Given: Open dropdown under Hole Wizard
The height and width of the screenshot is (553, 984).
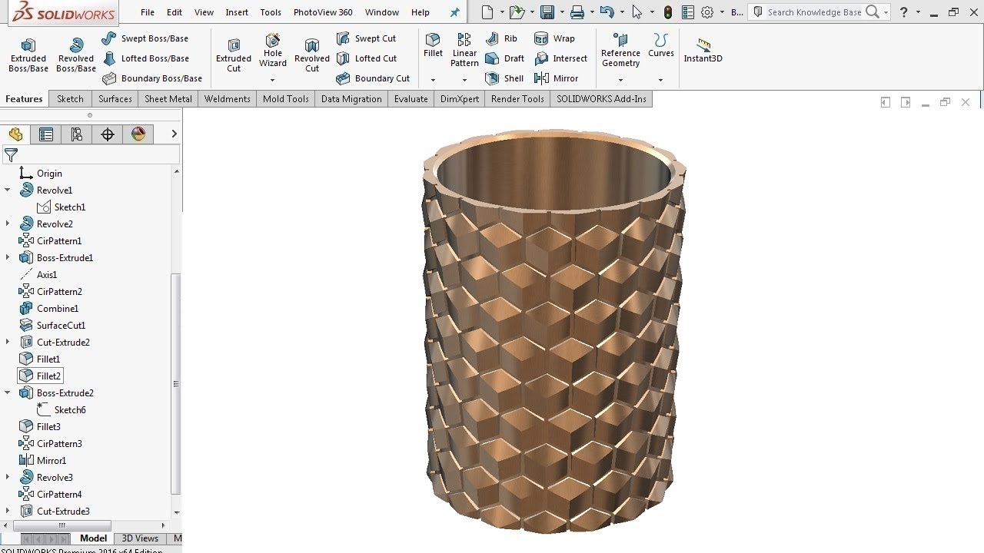Looking at the screenshot, I should (272, 80).
